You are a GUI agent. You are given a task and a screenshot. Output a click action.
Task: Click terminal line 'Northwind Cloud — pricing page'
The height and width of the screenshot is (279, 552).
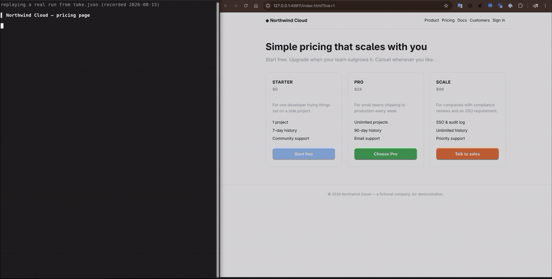(48, 15)
